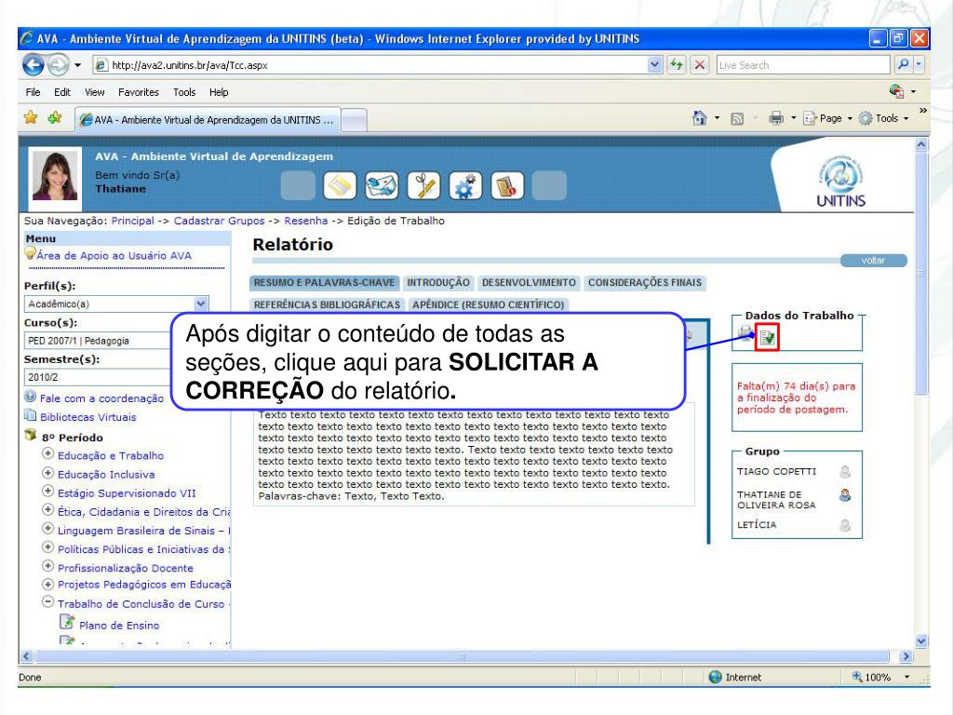Collapse the Trabalho de Conclusão de Curso node
The image size is (953, 715).
(x=48, y=602)
